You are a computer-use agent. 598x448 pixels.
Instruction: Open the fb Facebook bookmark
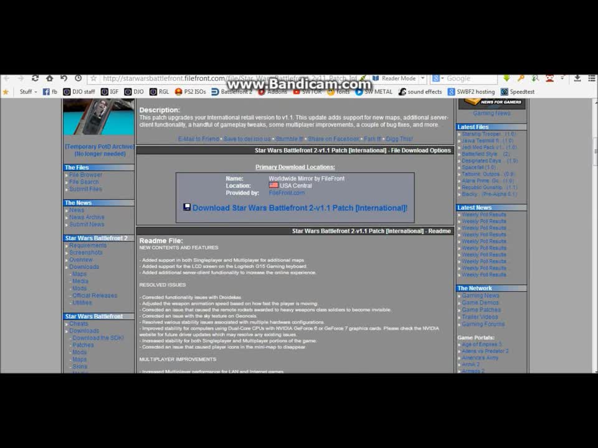50,91
